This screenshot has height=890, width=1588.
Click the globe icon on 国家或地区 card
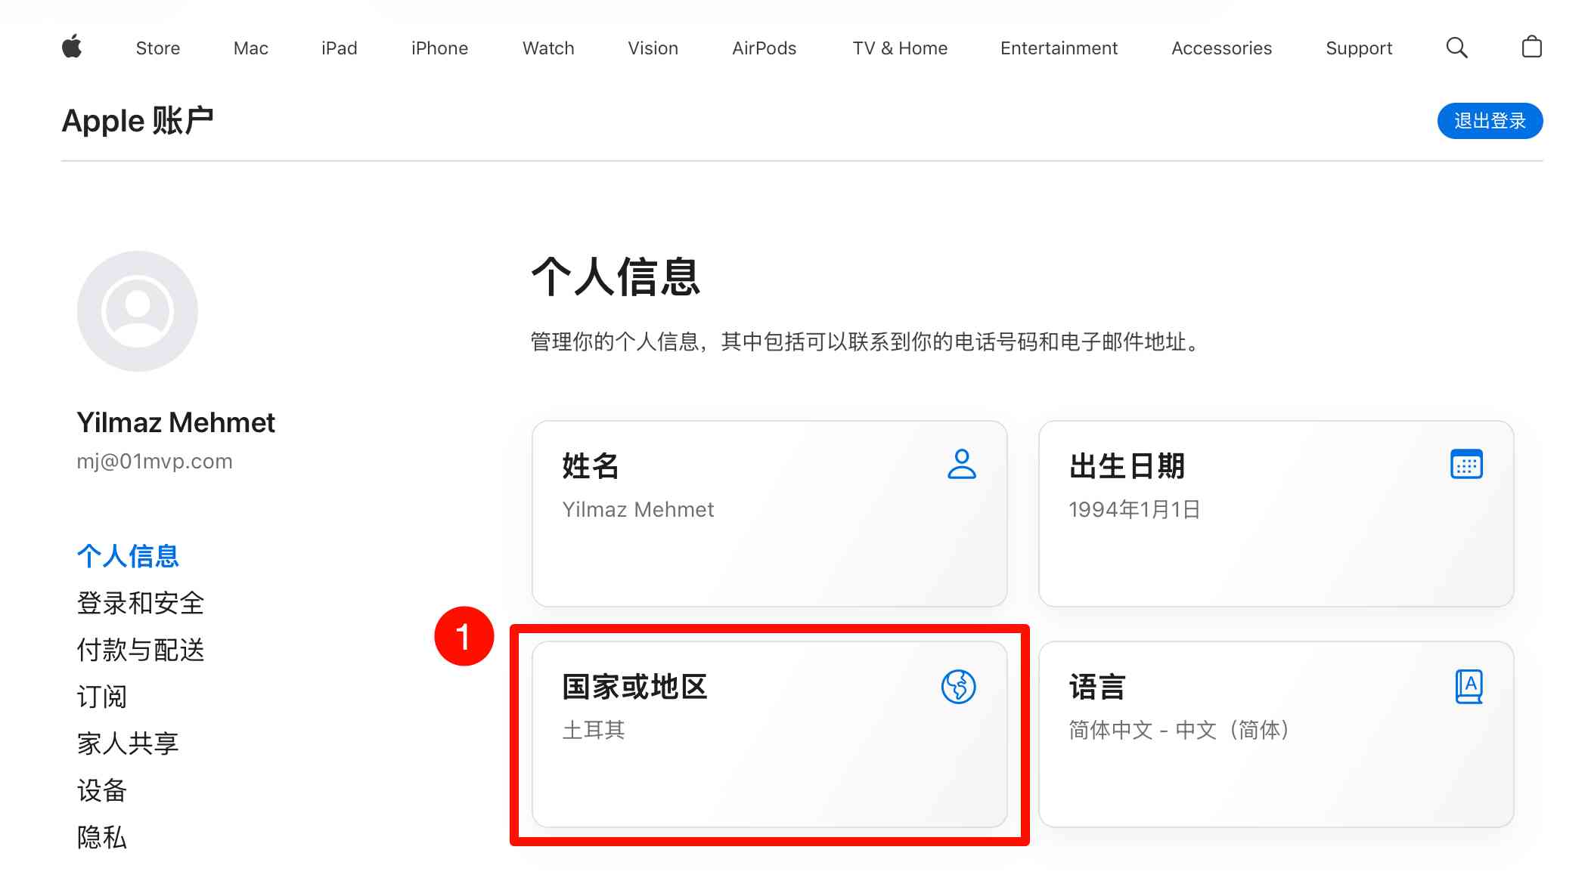pos(958,686)
